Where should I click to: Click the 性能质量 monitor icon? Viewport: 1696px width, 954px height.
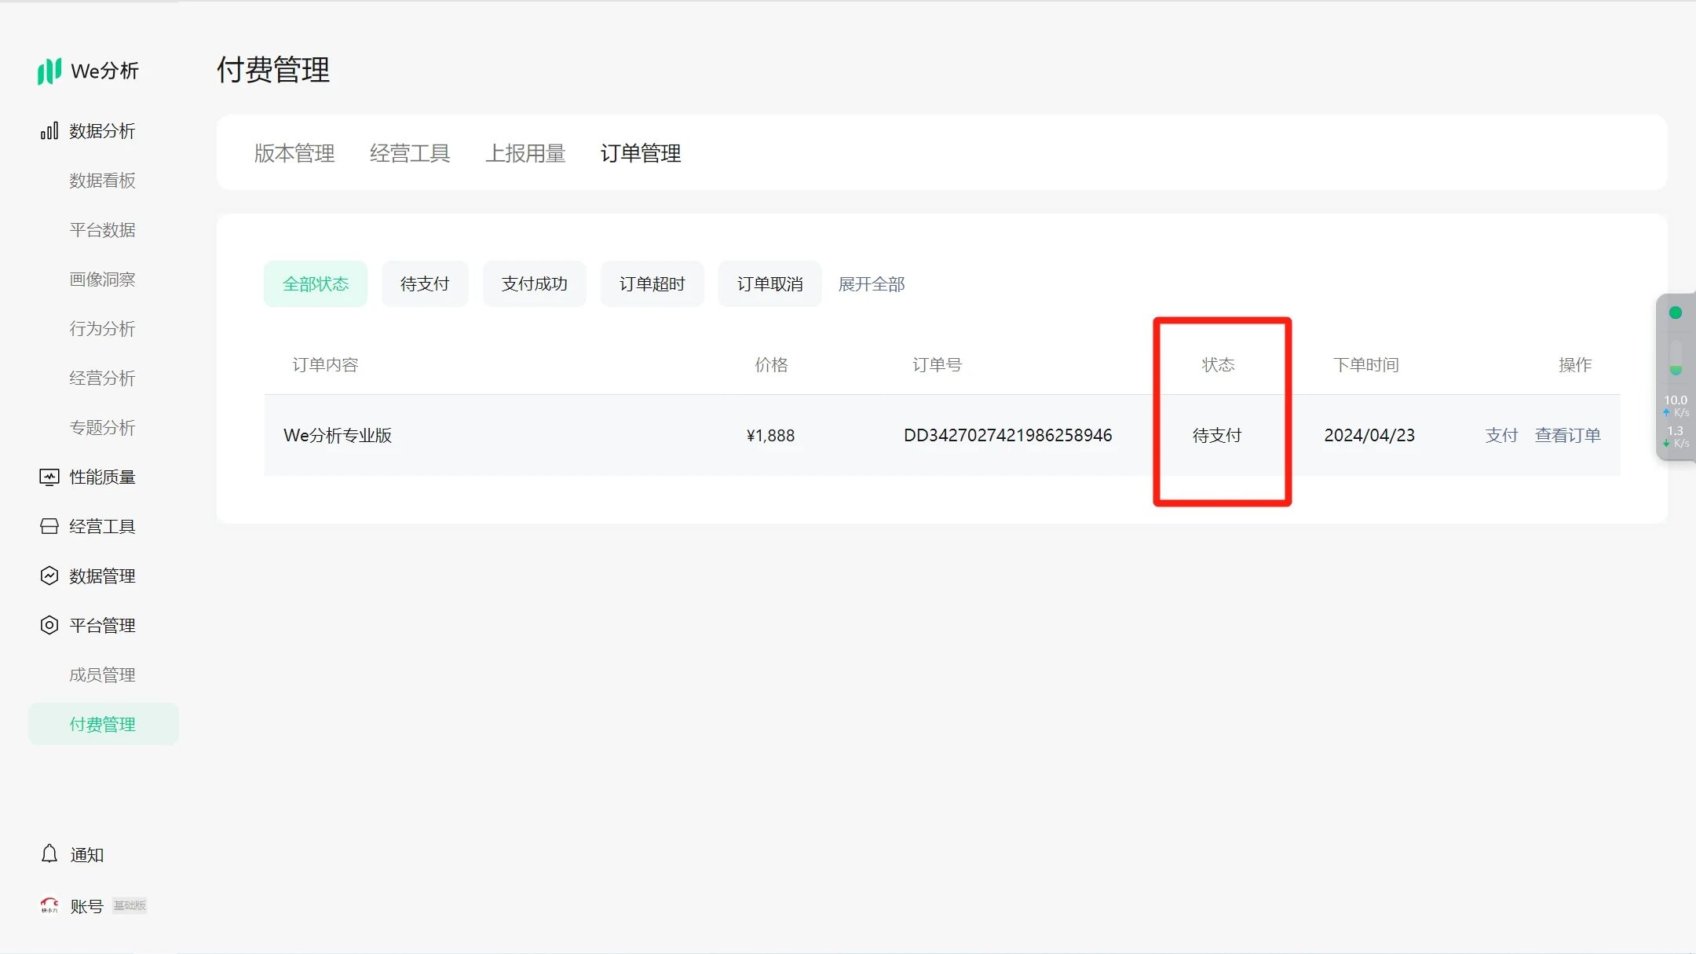point(49,477)
